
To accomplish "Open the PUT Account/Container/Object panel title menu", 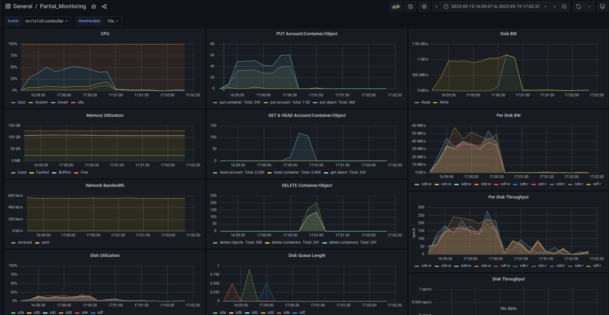I will pyautogui.click(x=307, y=34).
